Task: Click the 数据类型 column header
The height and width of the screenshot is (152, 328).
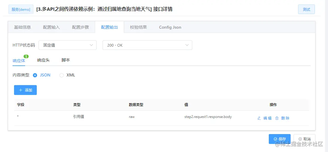Action: [x=136, y=105]
